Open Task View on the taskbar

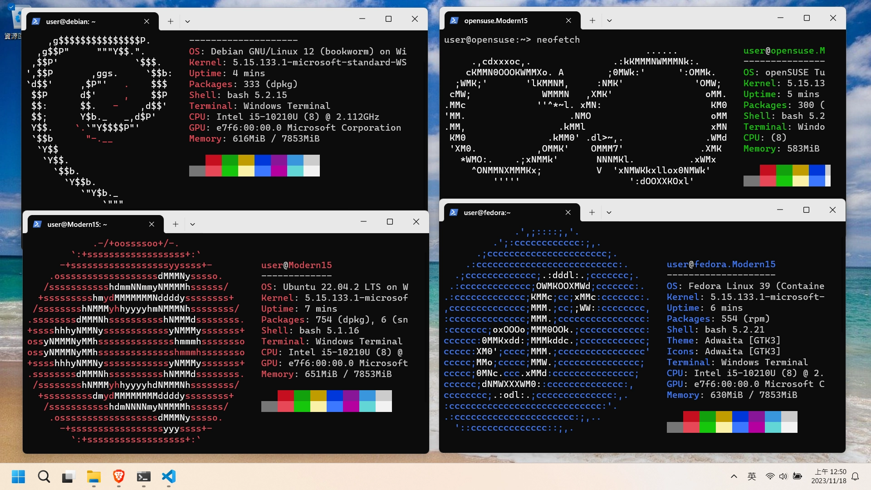coord(67,477)
